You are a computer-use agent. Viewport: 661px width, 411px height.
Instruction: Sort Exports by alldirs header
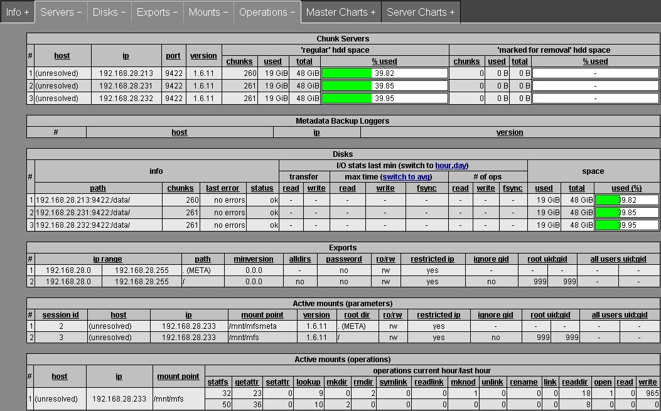tap(299, 259)
